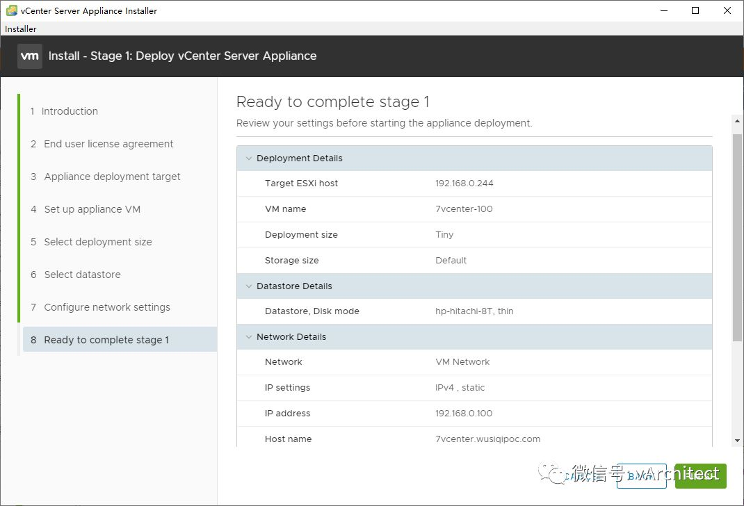Click the vCenter installer app icon in title bar
Screen dimensions: 744x506
tap(11, 10)
